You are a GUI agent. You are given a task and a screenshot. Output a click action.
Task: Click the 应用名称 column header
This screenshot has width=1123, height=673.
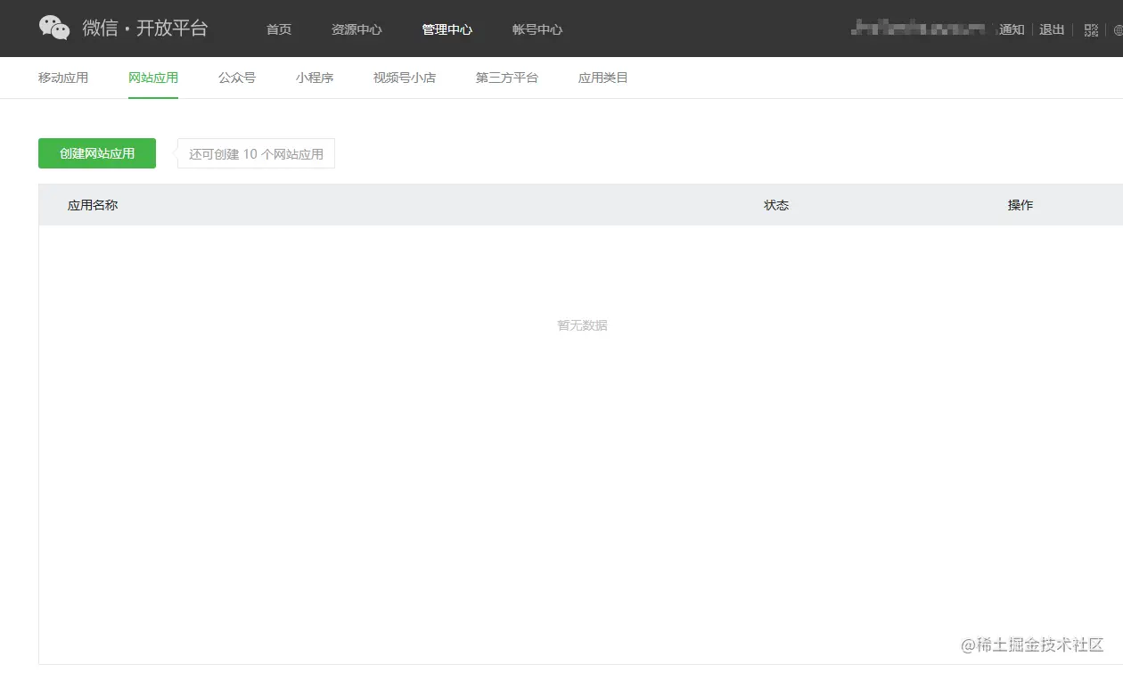[93, 205]
